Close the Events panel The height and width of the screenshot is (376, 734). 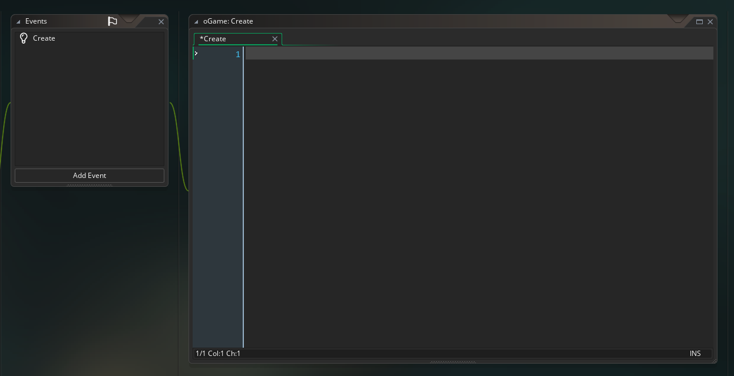point(161,22)
